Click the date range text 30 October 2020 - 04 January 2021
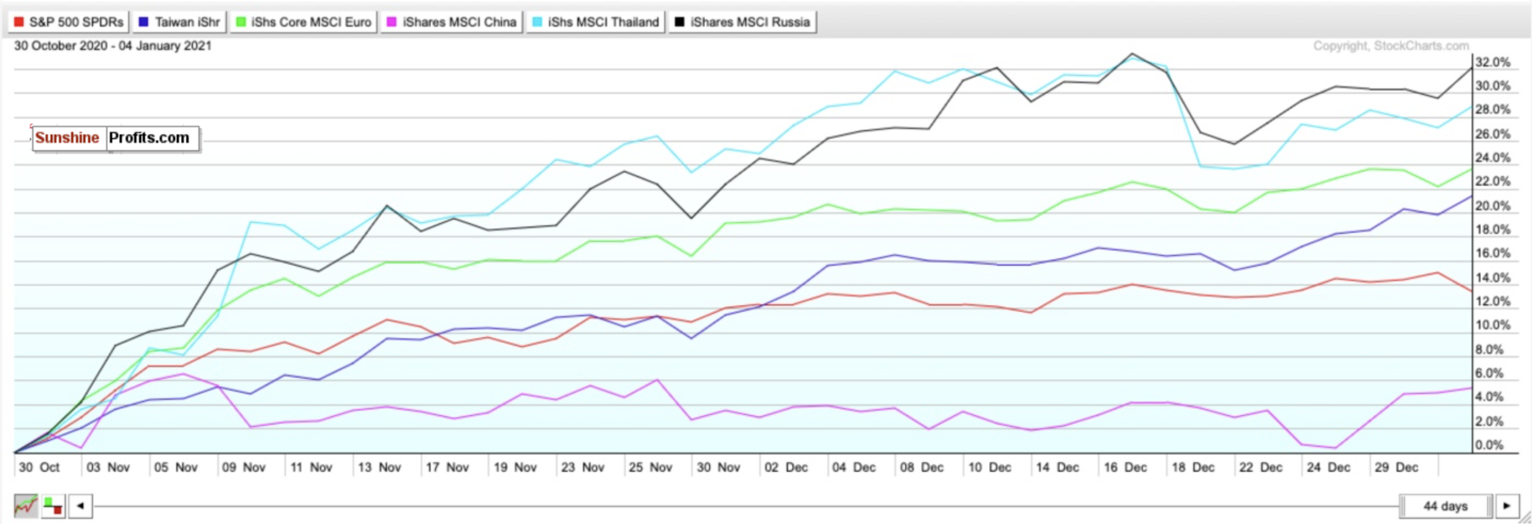Image resolution: width=1532 pixels, height=524 pixels. (113, 46)
